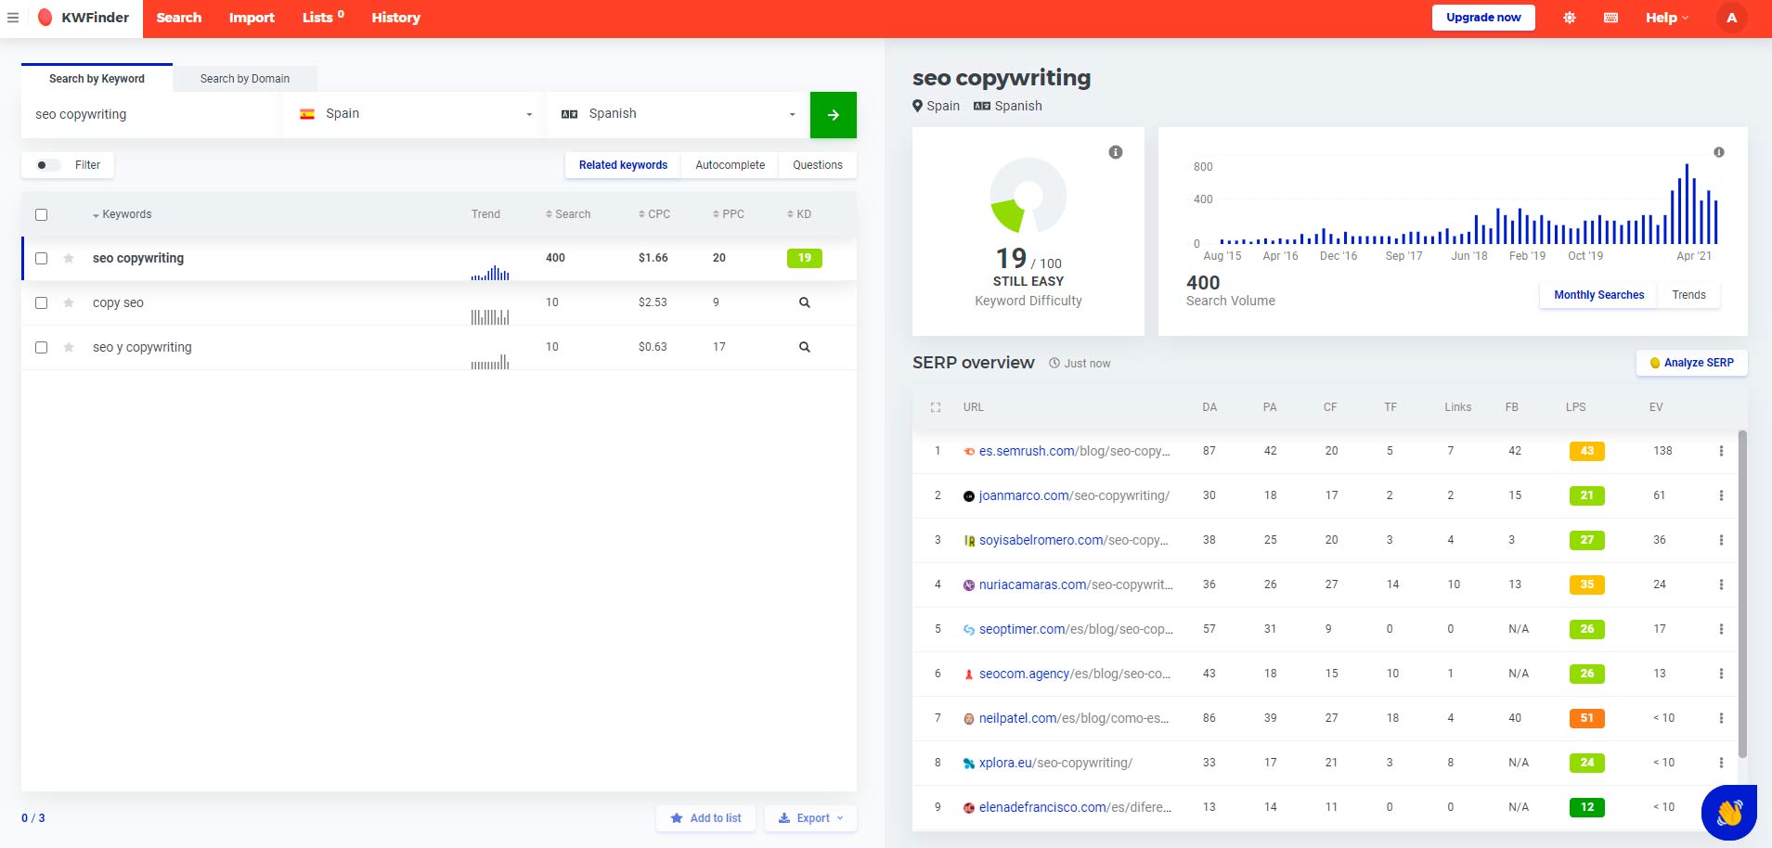Expand SERP table with the fullscreen icon
This screenshot has height=848, width=1772.
937,406
